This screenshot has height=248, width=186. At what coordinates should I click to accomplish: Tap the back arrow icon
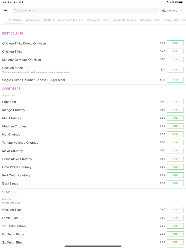click(x=5, y=11)
